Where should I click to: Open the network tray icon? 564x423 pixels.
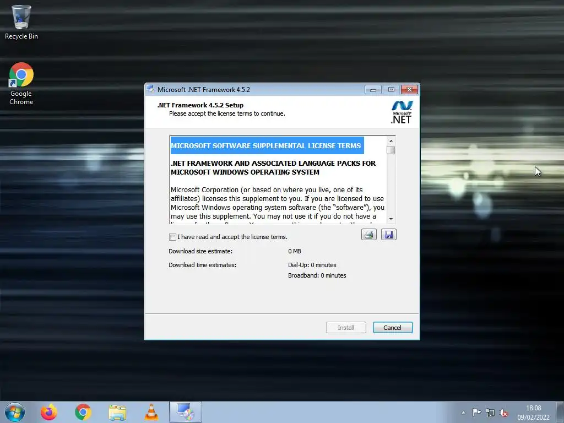[490, 413]
